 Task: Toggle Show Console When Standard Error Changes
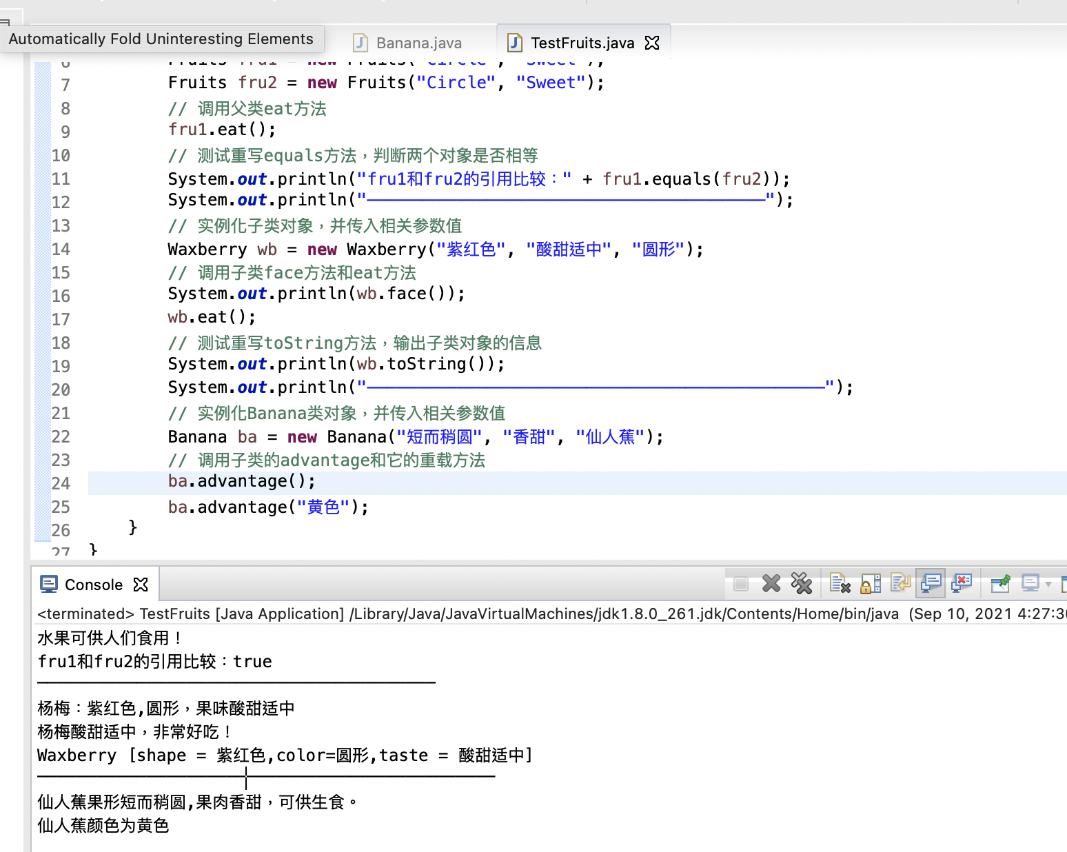pos(961,584)
